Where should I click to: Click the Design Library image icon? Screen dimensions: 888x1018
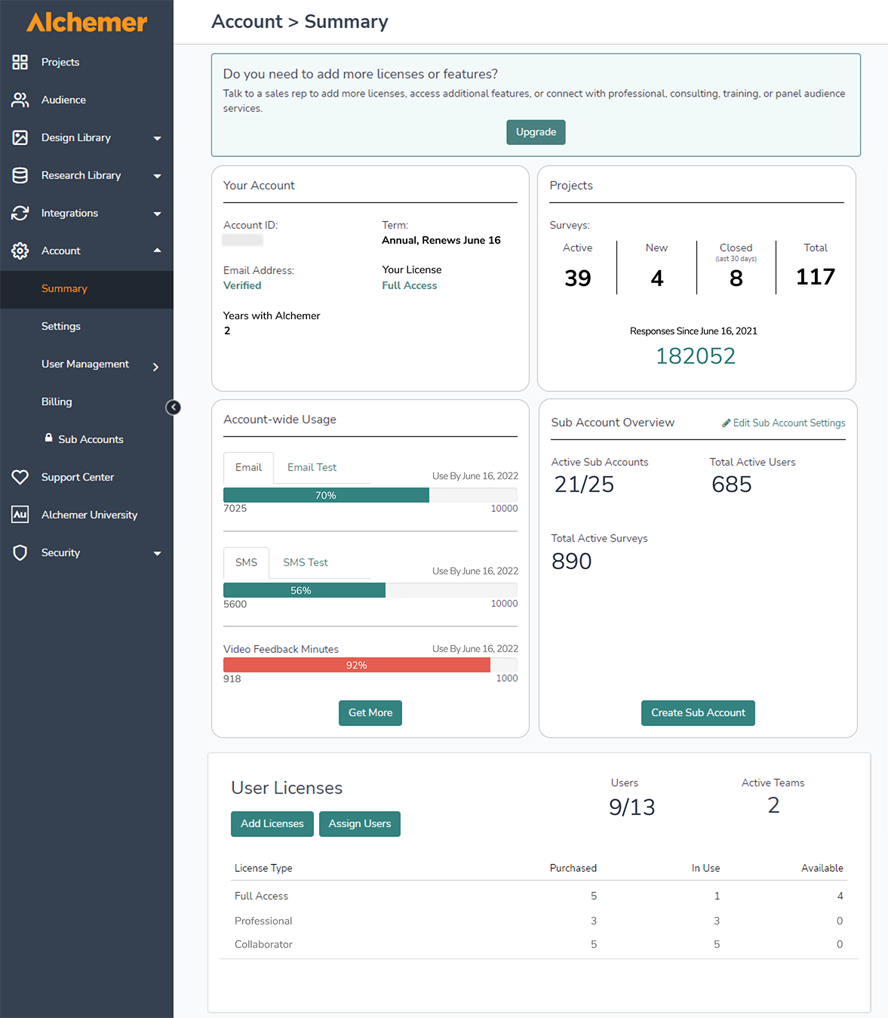[20, 137]
